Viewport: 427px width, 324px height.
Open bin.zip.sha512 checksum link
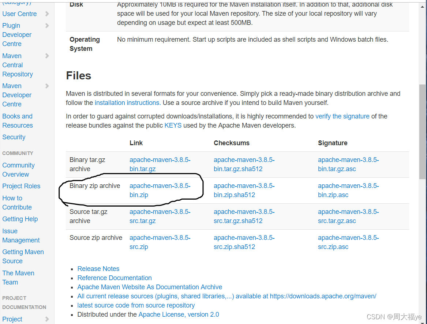[244, 190]
